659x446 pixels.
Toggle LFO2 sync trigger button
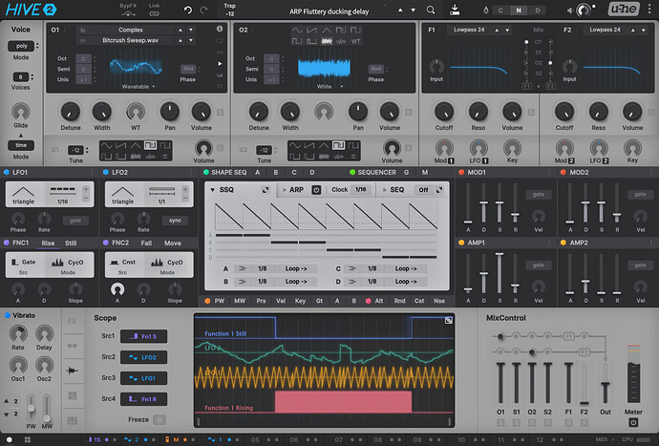175,221
